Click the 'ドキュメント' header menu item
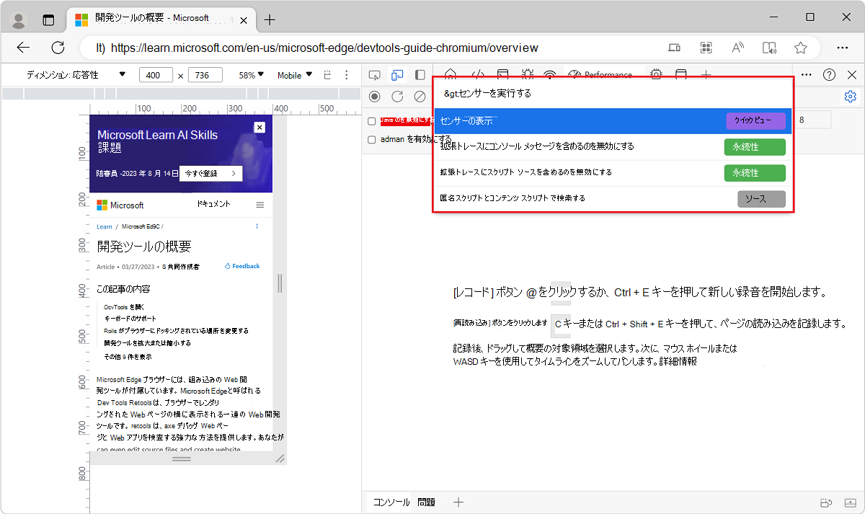865x514 pixels. [x=213, y=204]
